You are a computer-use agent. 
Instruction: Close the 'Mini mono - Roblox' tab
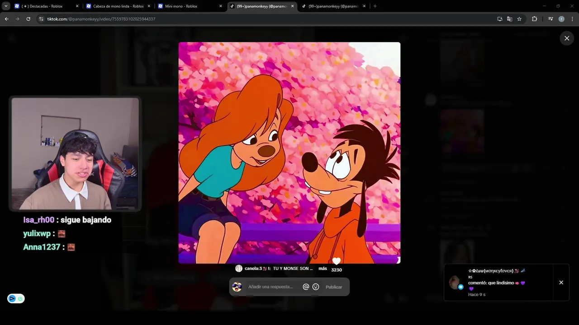pos(221,6)
